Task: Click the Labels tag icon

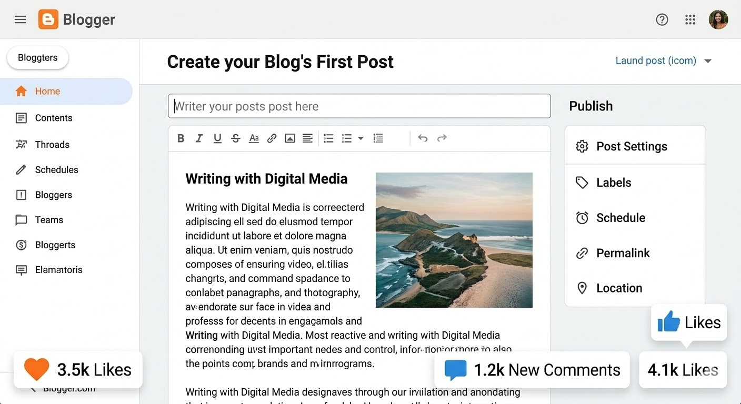Action: point(582,183)
